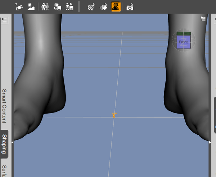This screenshot has height=177, width=216.
Task: Click the new light and environment icon
Action: [31, 6]
